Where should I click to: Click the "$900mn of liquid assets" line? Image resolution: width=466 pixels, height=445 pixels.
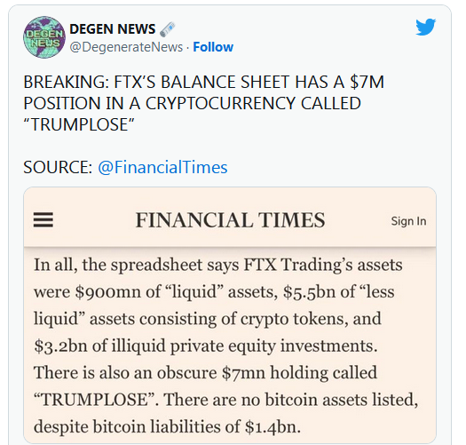click(x=214, y=292)
